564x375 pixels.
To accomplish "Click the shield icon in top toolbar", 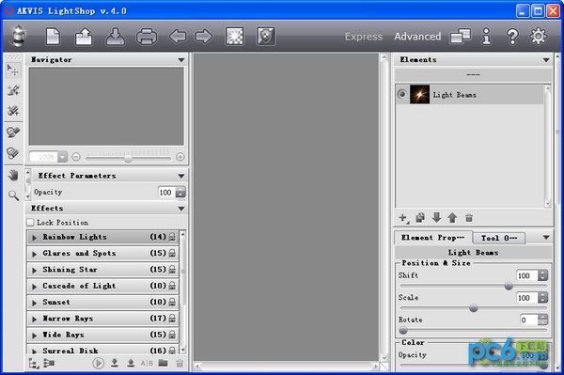I will pos(266,37).
